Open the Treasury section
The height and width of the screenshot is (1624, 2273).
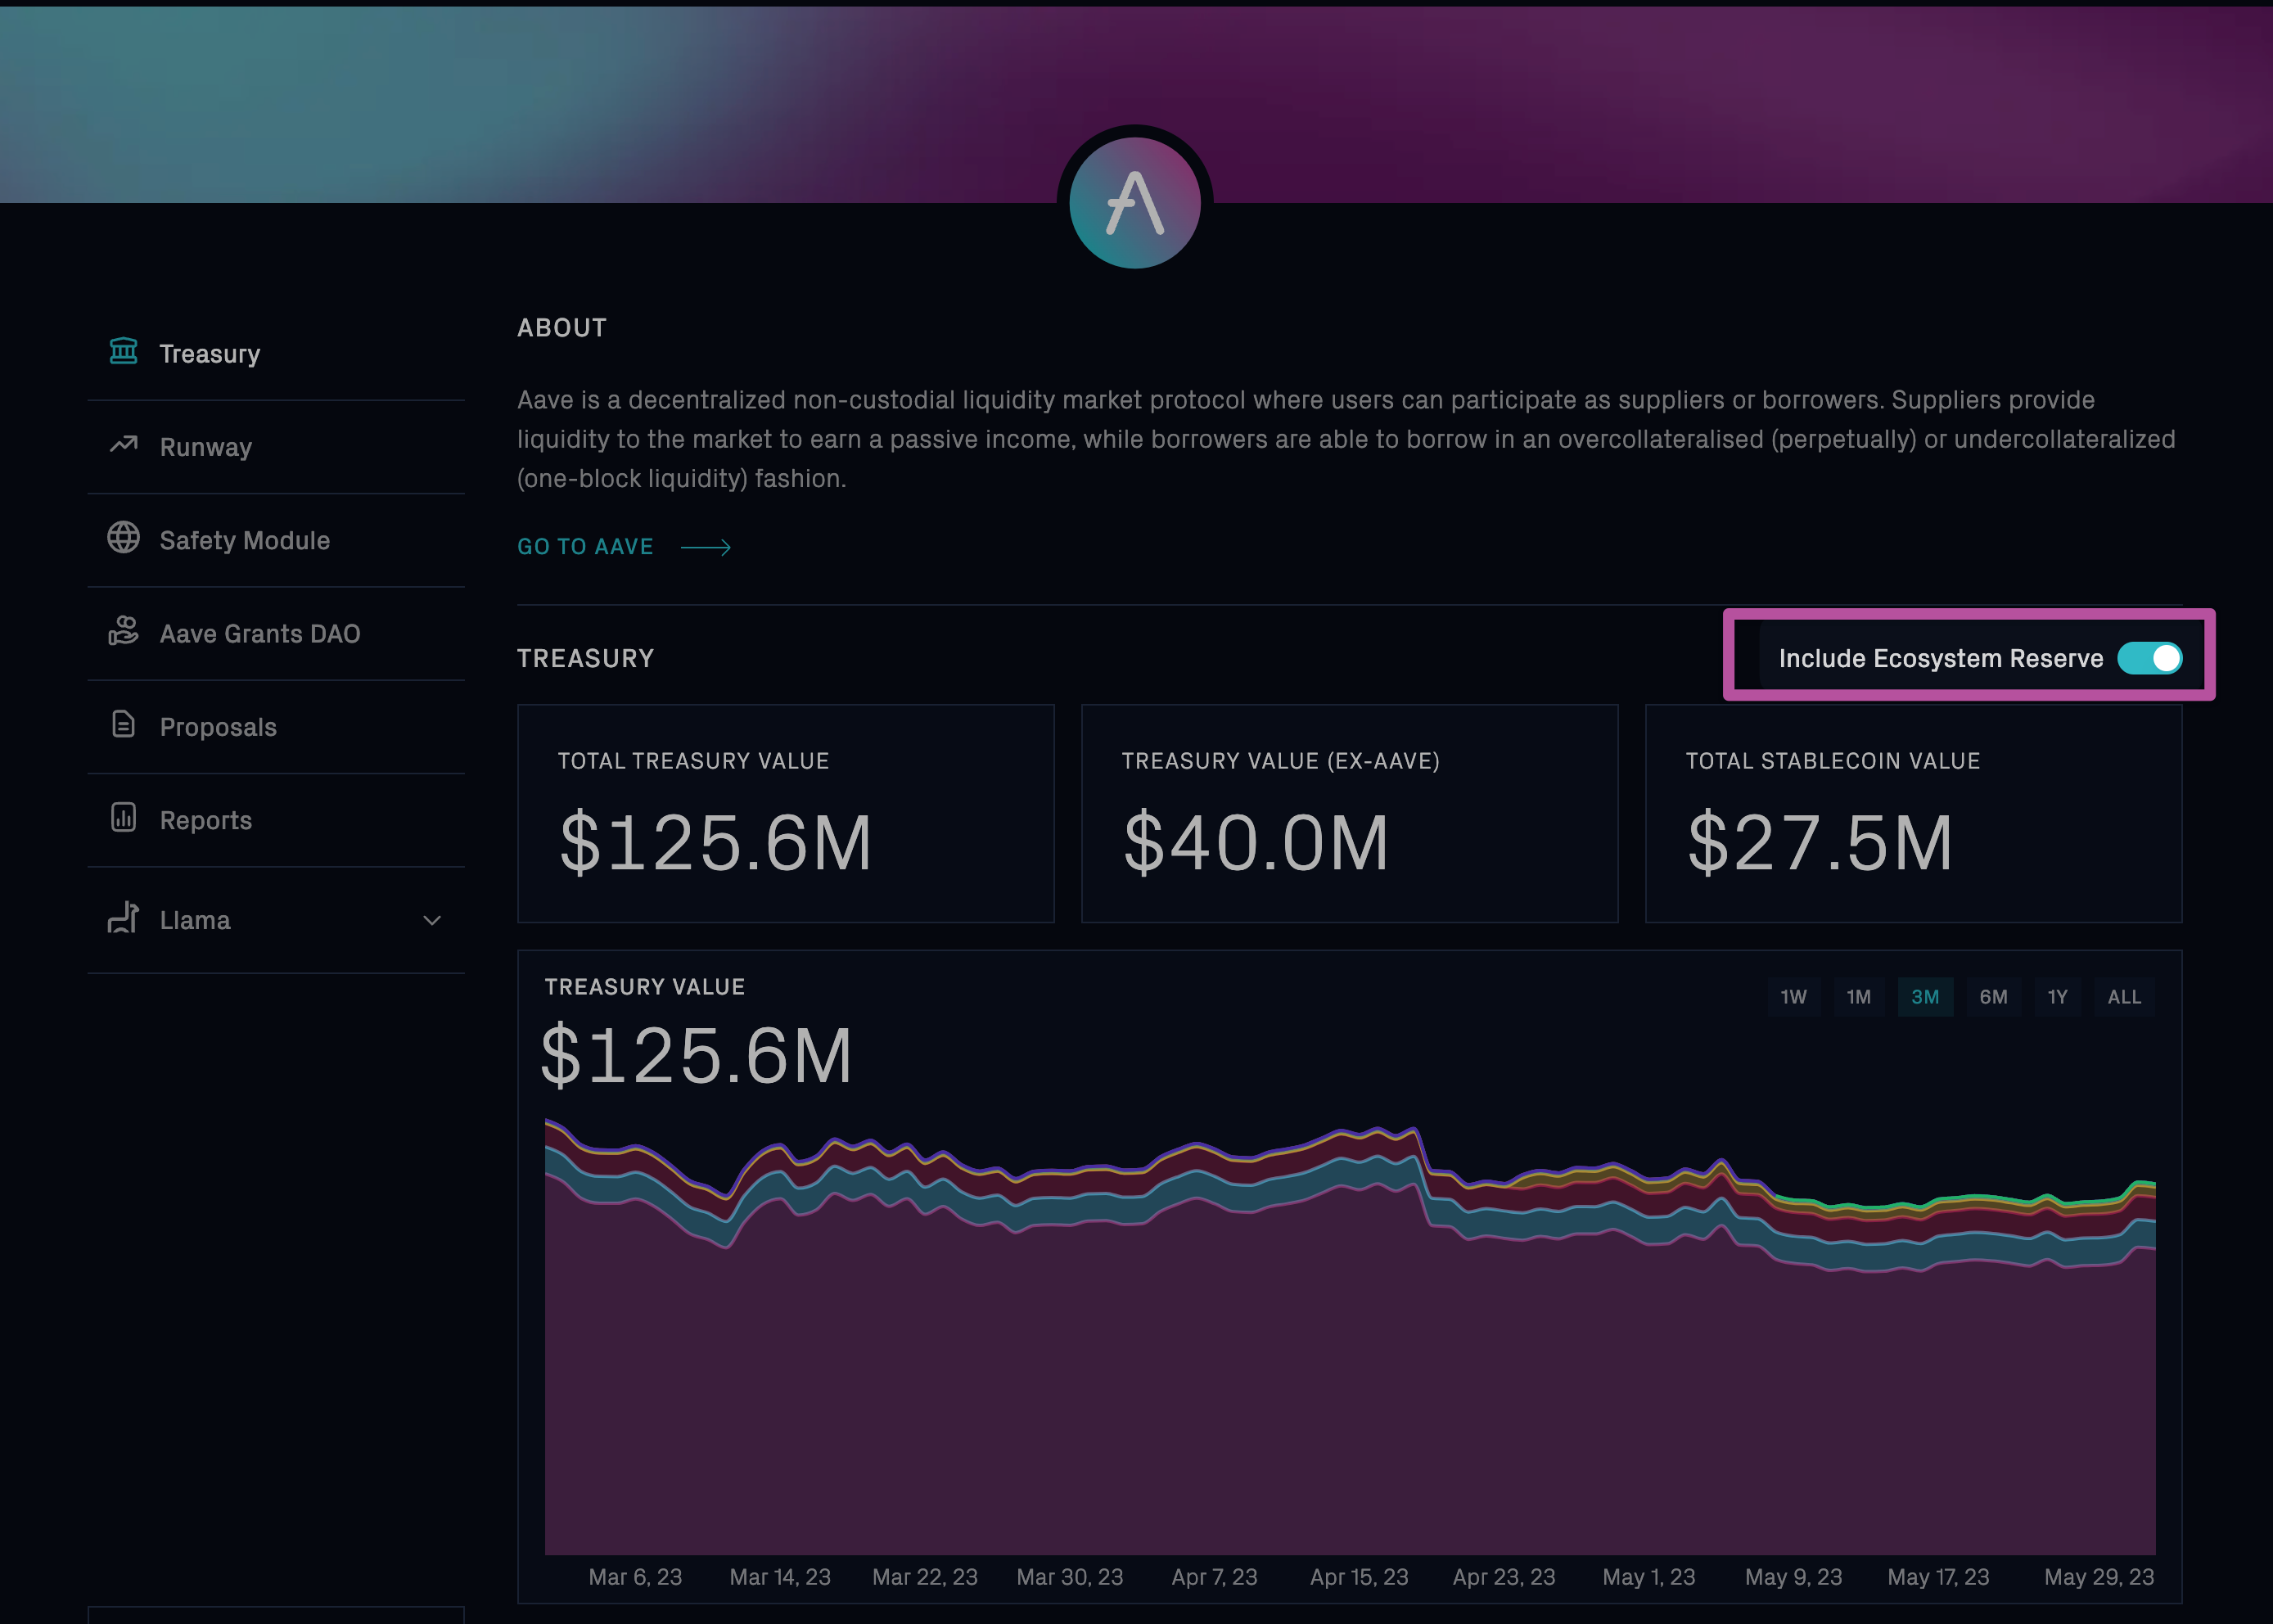tap(276, 354)
